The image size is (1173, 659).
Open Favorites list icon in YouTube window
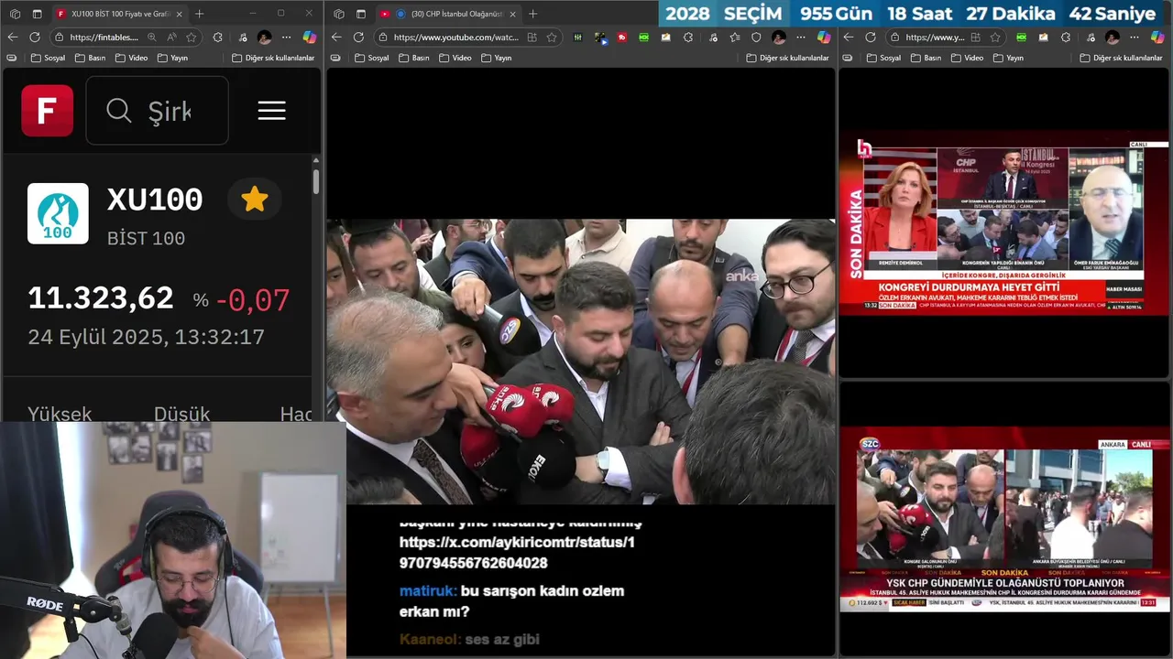(734, 38)
